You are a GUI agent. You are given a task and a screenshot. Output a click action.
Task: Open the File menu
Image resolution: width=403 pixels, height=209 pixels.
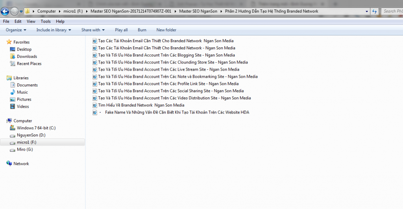point(6,21)
